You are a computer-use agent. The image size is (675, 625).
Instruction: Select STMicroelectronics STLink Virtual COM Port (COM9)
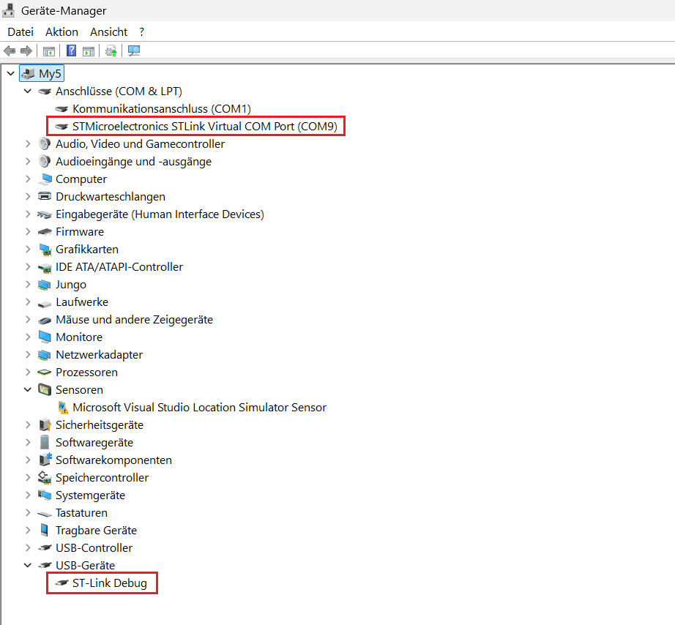(x=205, y=127)
